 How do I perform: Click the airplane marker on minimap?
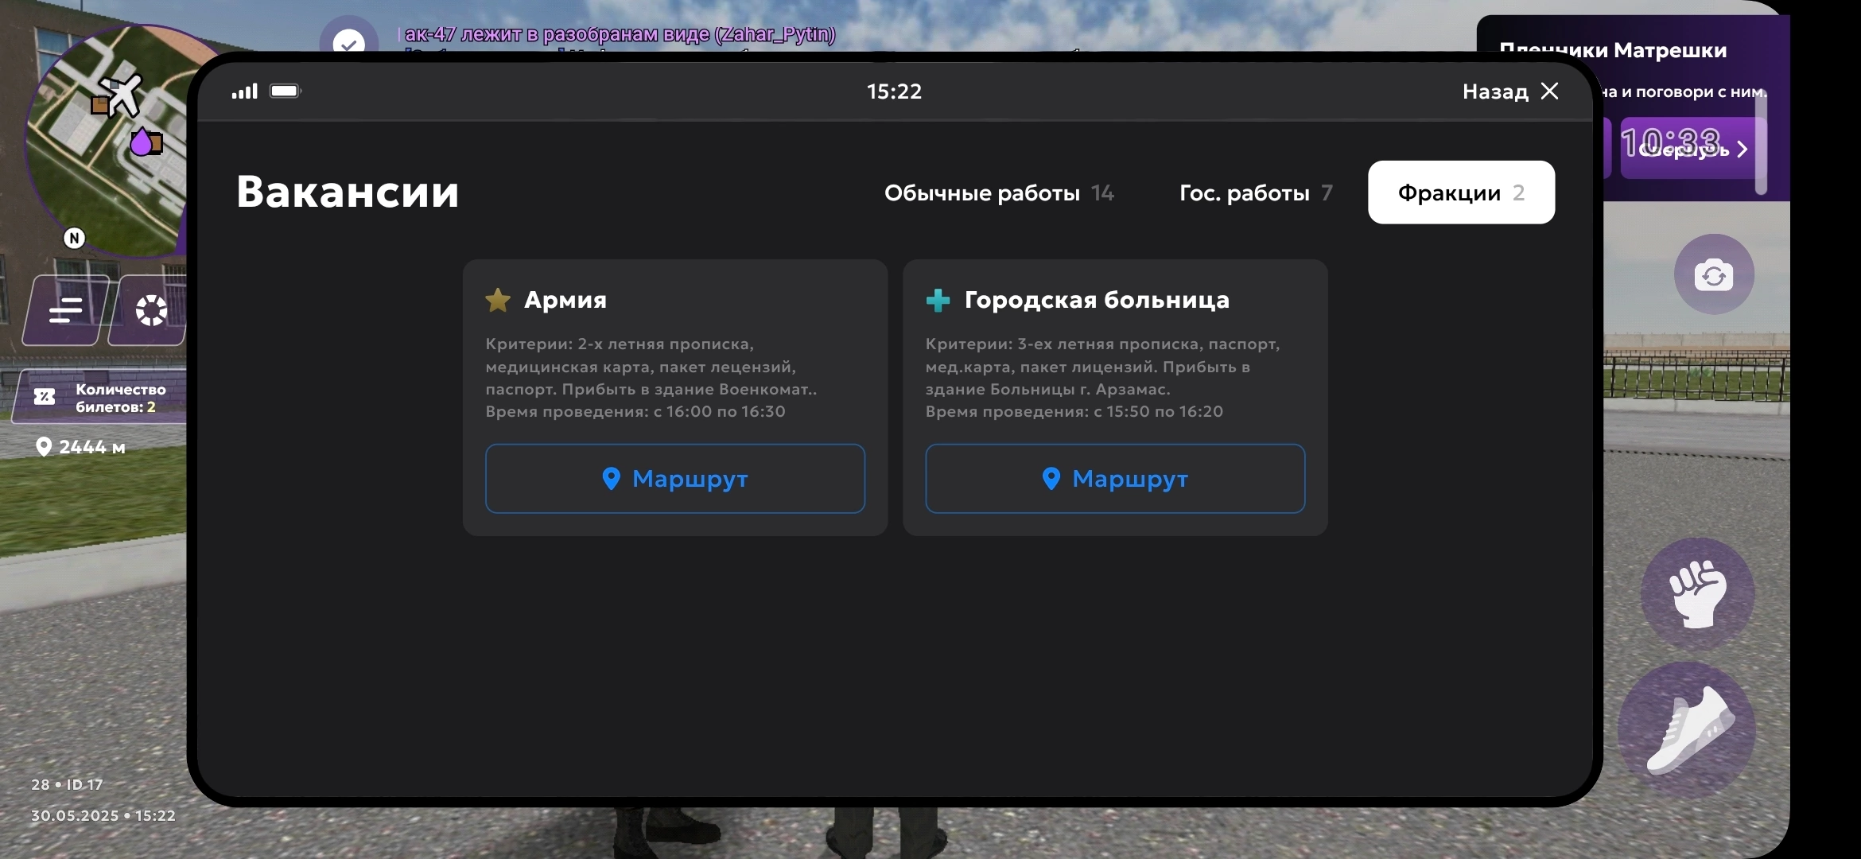[122, 95]
